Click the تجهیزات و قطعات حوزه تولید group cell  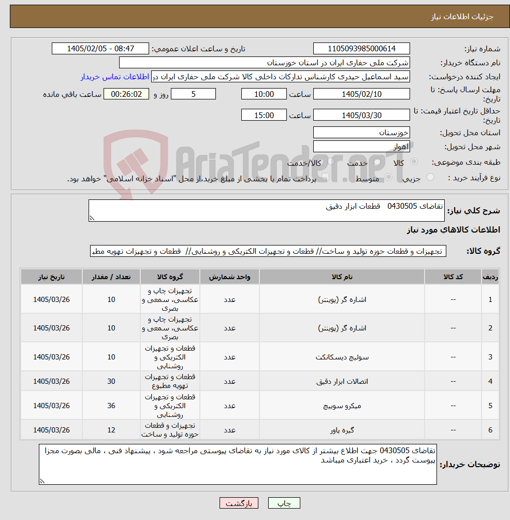tap(170, 430)
